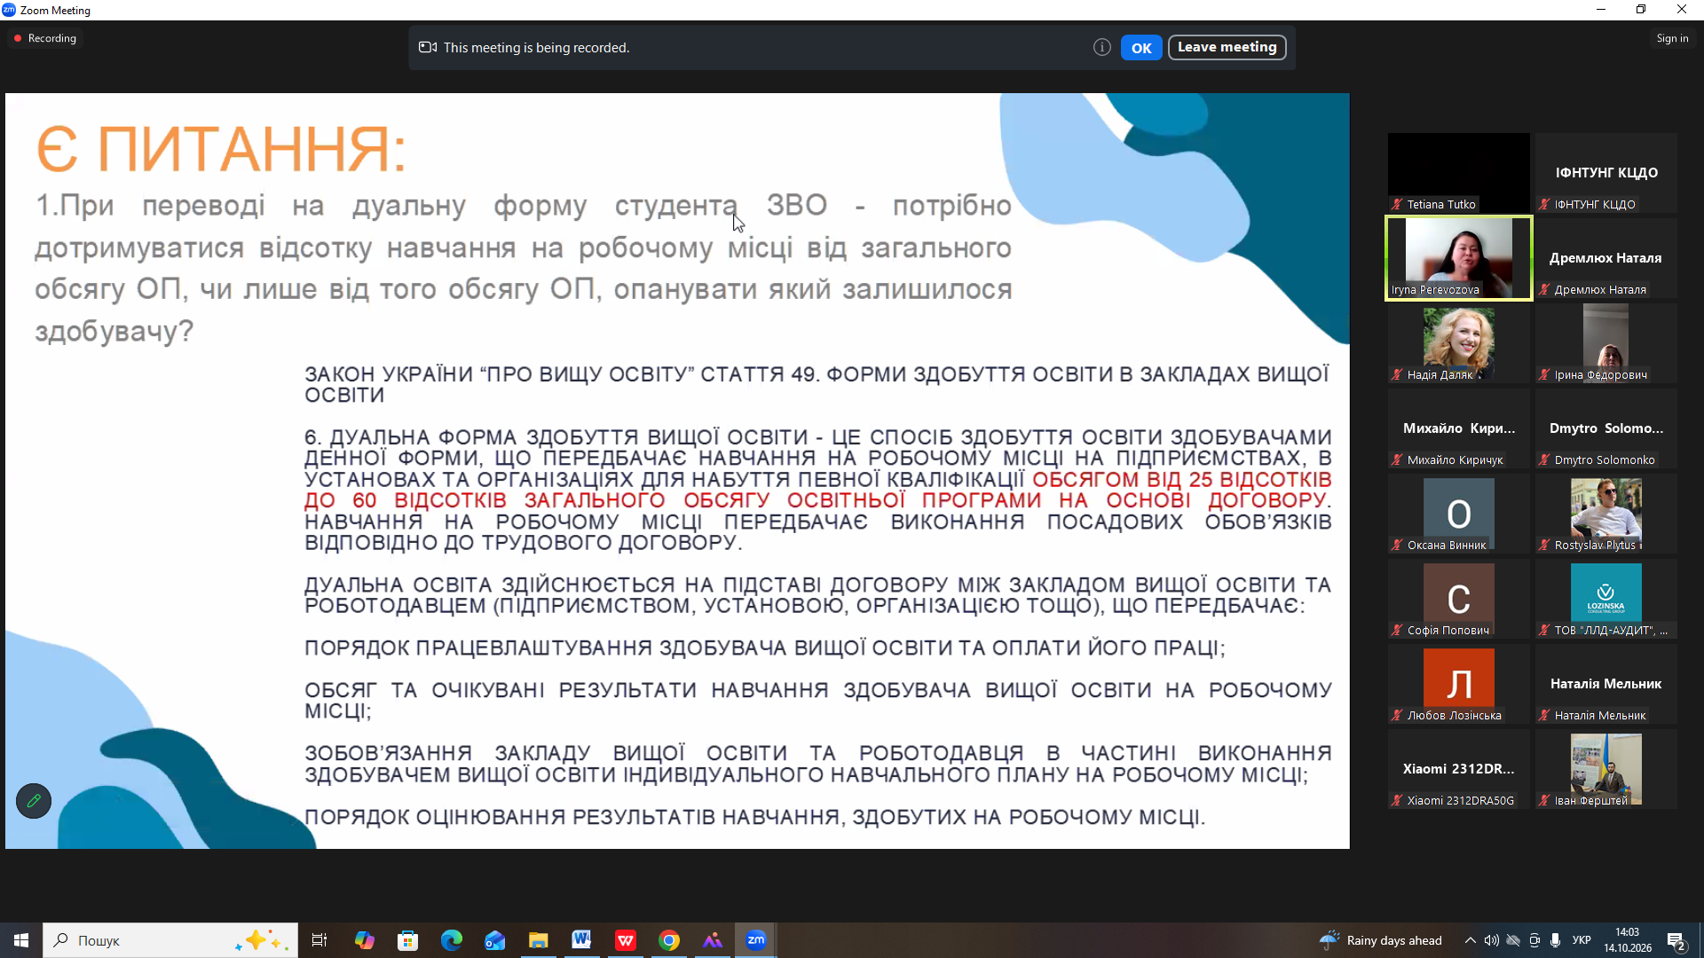Click the annotation pencil icon on the slide

click(x=34, y=801)
